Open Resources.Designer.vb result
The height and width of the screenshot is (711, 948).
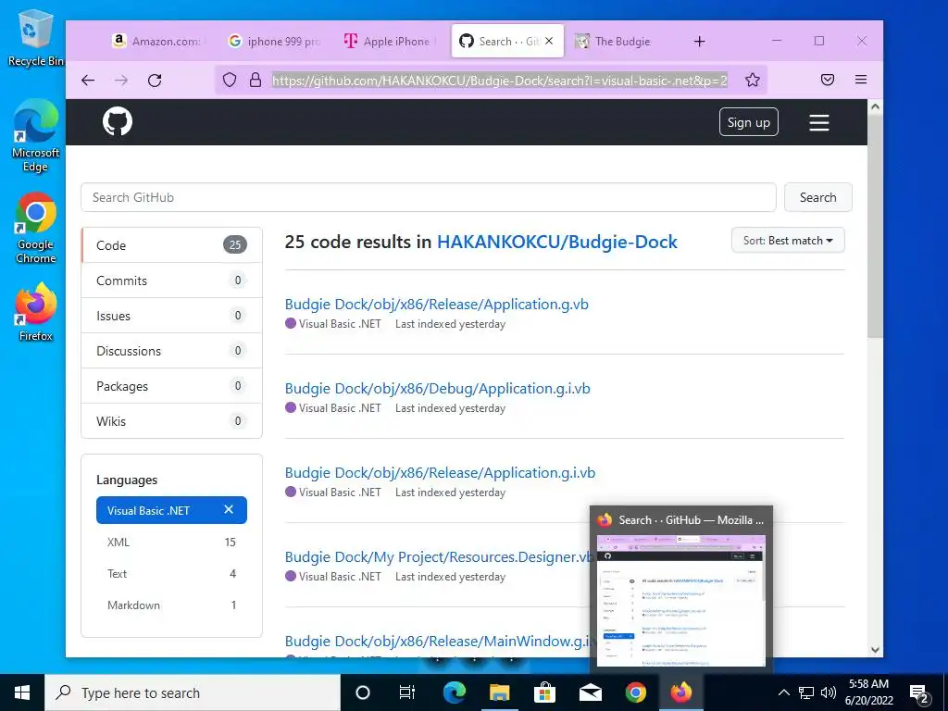click(x=438, y=556)
